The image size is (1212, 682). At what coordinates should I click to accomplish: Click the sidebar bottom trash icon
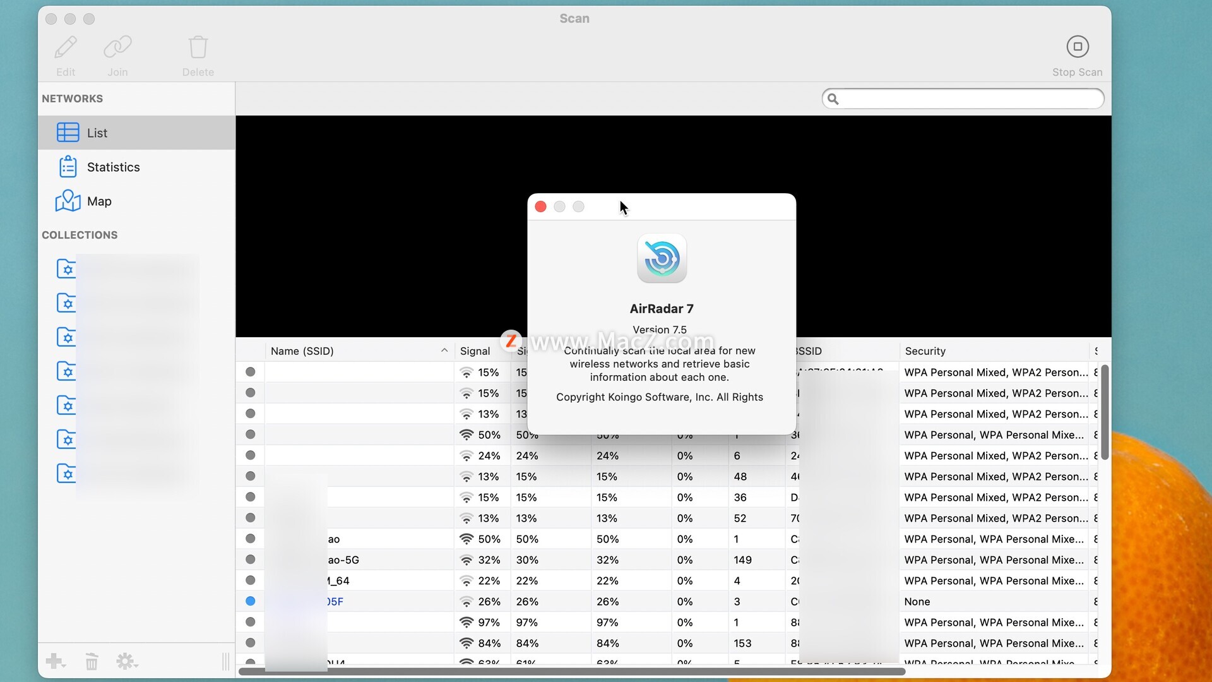coord(92,661)
